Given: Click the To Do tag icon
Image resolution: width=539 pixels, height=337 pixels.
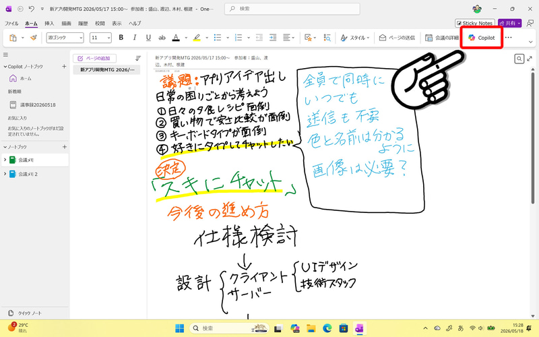Looking at the screenshot, I should pos(308,38).
